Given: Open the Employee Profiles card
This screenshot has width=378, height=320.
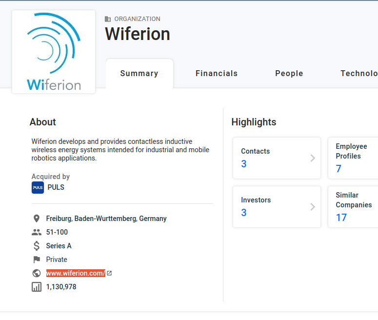Looking at the screenshot, I should coord(353,158).
